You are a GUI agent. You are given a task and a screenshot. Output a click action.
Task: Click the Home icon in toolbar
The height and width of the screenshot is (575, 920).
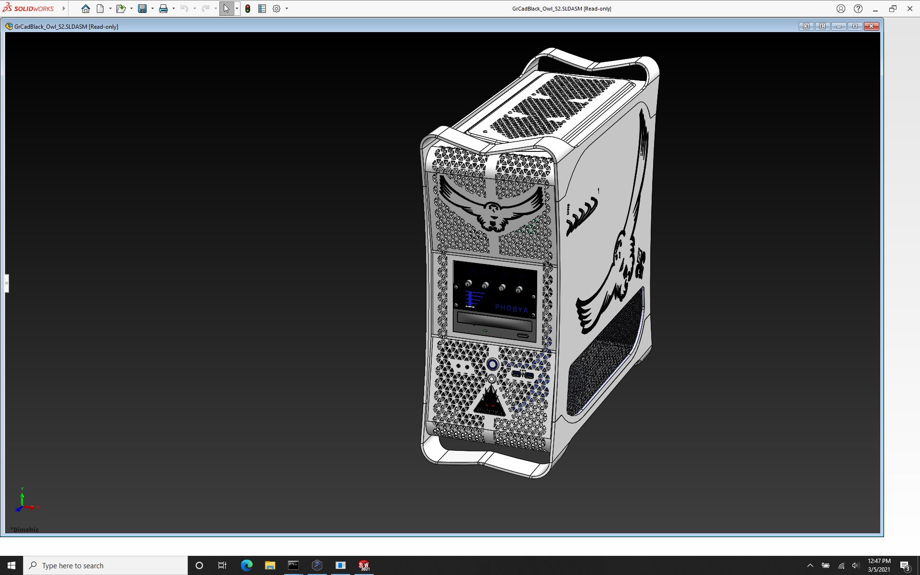click(x=85, y=9)
